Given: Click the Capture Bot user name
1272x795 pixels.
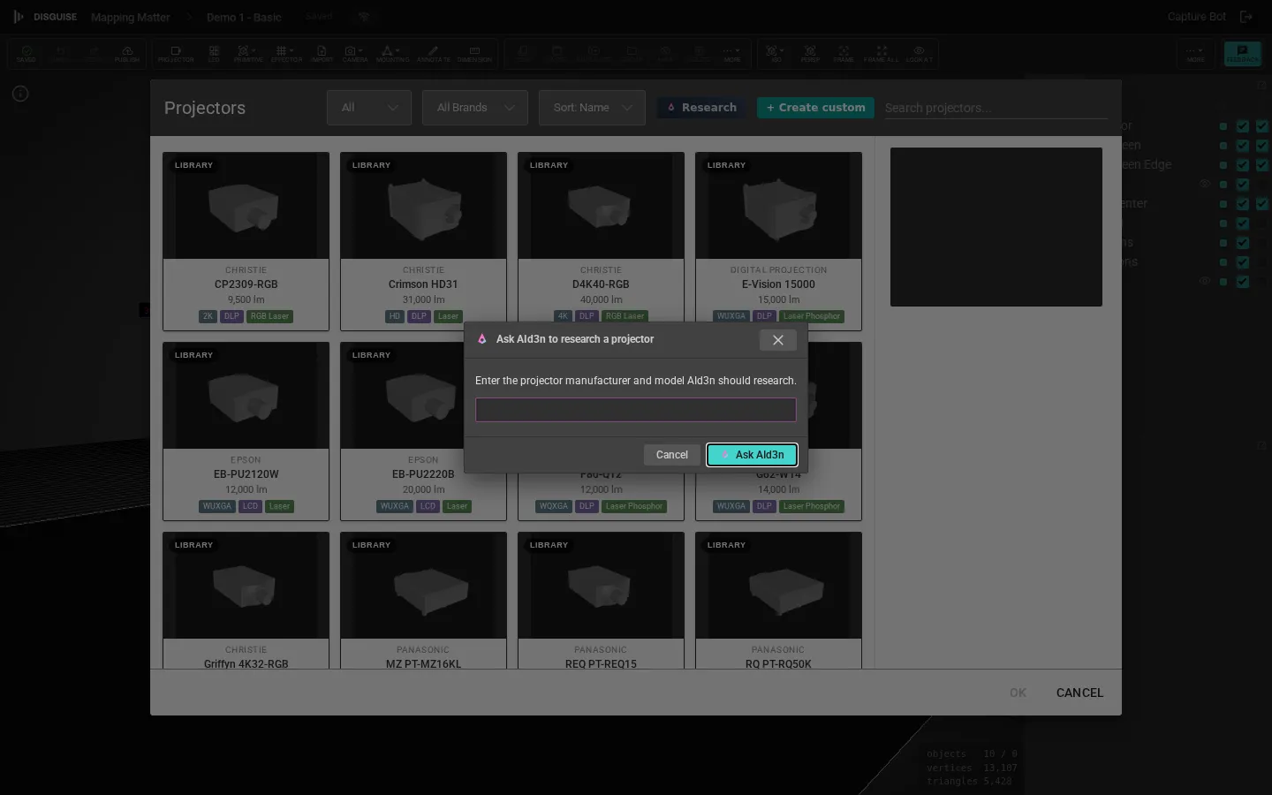Looking at the screenshot, I should click(x=1197, y=17).
